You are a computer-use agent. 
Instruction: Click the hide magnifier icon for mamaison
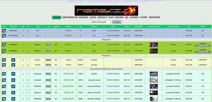tap(4, 80)
